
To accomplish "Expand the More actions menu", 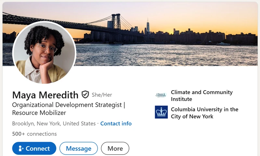I will (115, 149).
